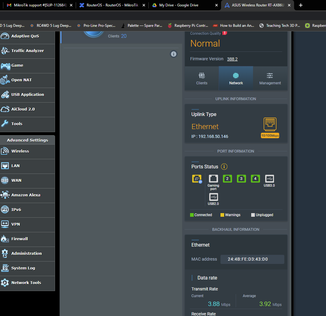The width and height of the screenshot is (326, 316).
Task: Open the Amazon Alexa icon
Action: point(5,195)
